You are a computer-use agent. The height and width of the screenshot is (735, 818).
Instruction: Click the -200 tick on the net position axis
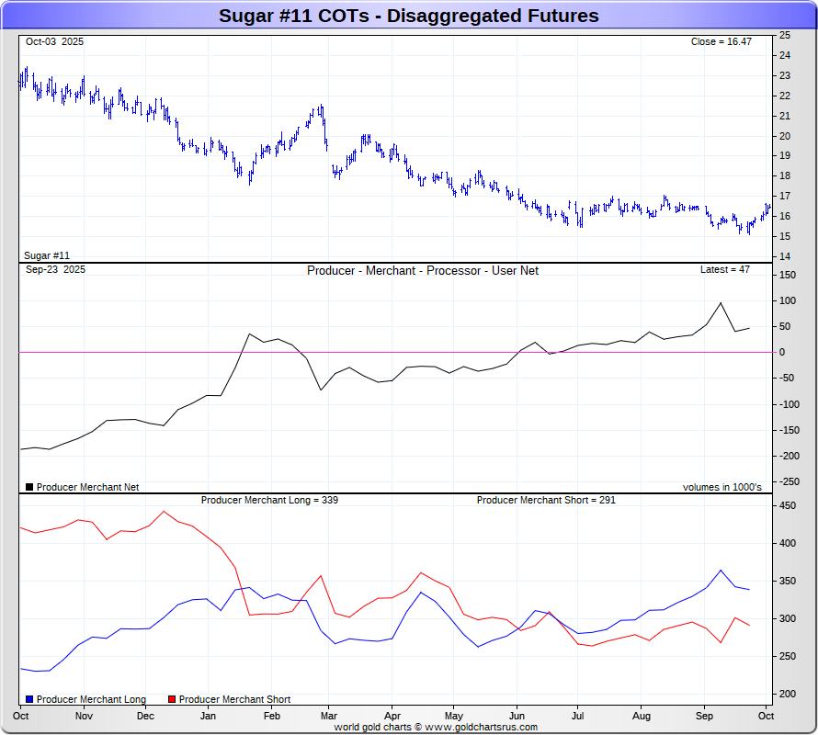(789, 456)
